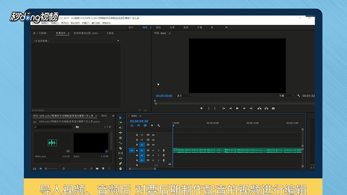Enable voice-over record on A1
Viewport: 347px width, 195px height.
tap(164, 150)
